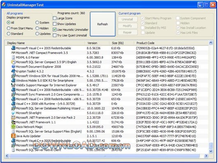Click the vertical scrollbar thumb
218x163 pixels.
pyautogui.click(x=211, y=146)
